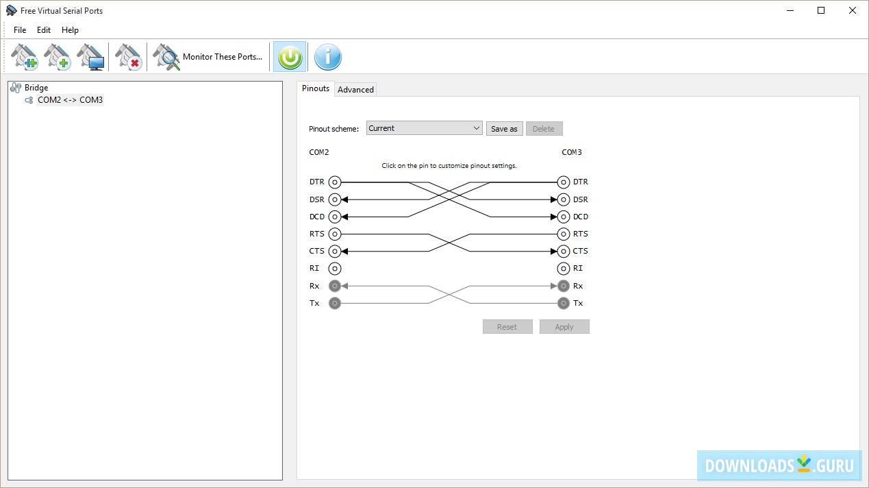This screenshot has width=869, height=488.
Task: Click the 'Click on the pin to customize' hint text
Action: pyautogui.click(x=449, y=166)
